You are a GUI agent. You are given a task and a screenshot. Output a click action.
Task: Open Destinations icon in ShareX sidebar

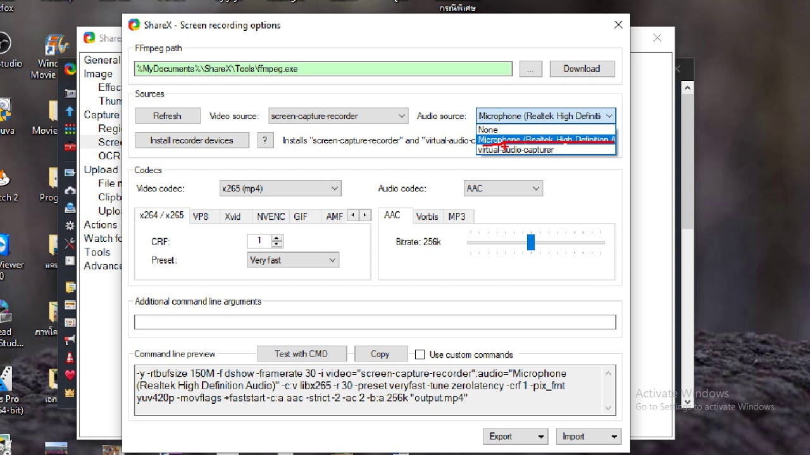(70, 208)
